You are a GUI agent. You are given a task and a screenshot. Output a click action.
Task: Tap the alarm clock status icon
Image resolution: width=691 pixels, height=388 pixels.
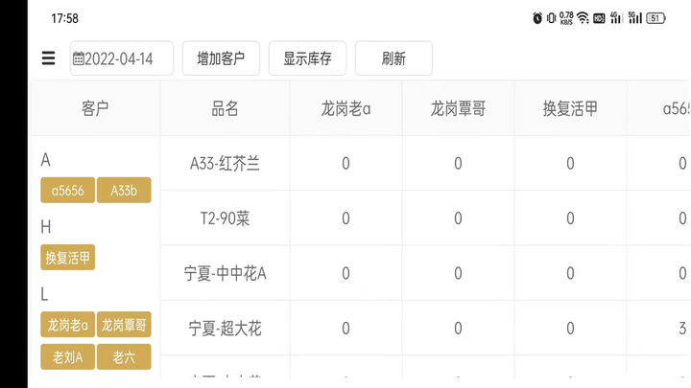(x=537, y=18)
